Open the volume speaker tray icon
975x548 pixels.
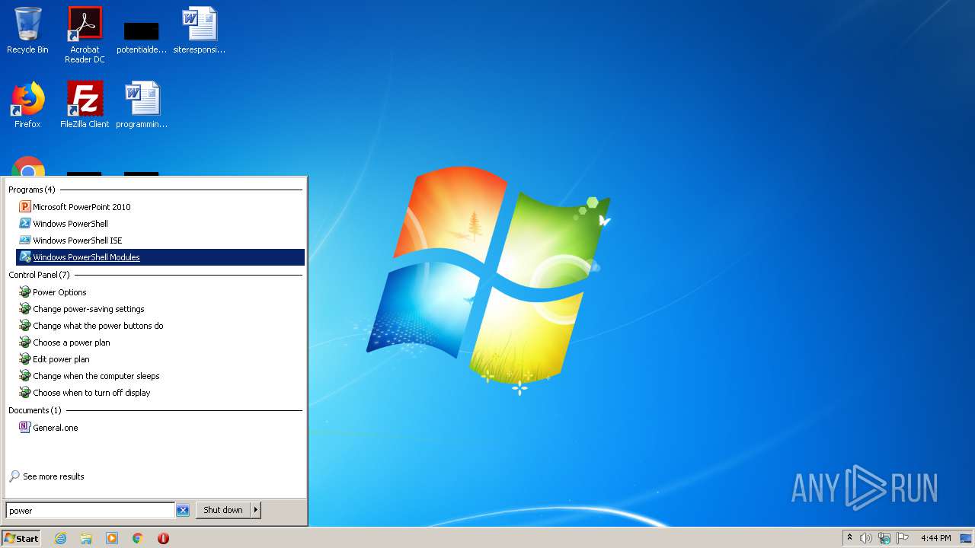pyautogui.click(x=866, y=538)
